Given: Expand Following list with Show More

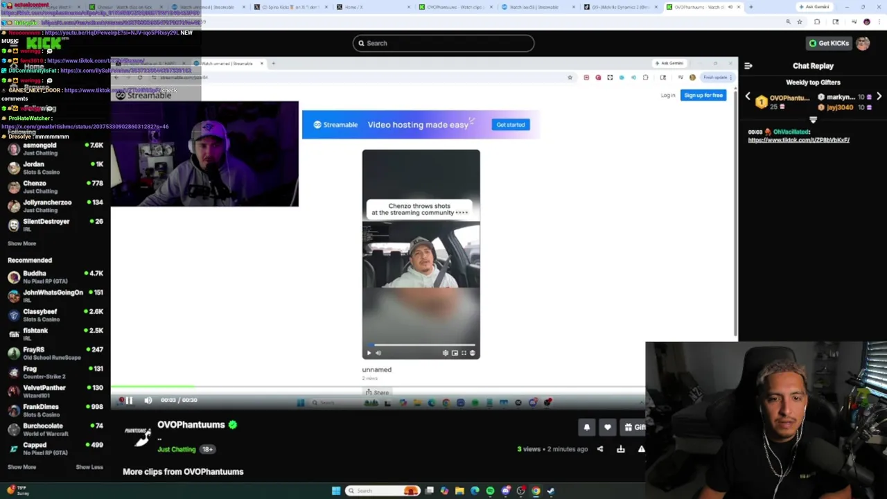Looking at the screenshot, I should click(21, 243).
